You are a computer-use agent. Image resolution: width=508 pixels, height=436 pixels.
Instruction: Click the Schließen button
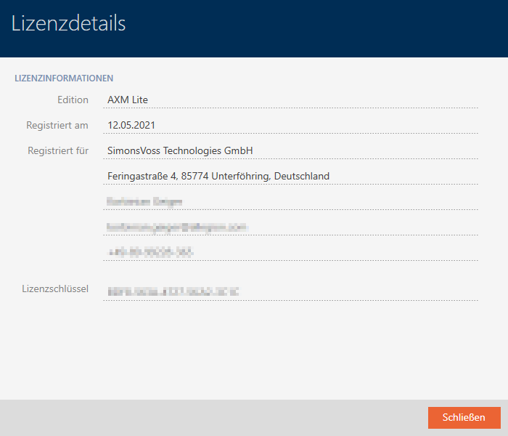coord(464,417)
